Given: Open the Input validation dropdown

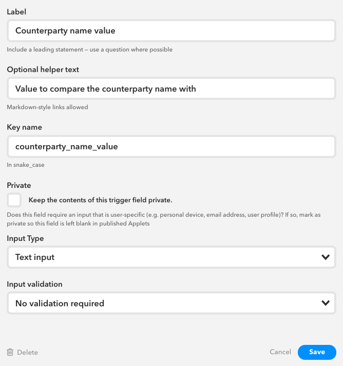Looking at the screenshot, I should (171, 303).
